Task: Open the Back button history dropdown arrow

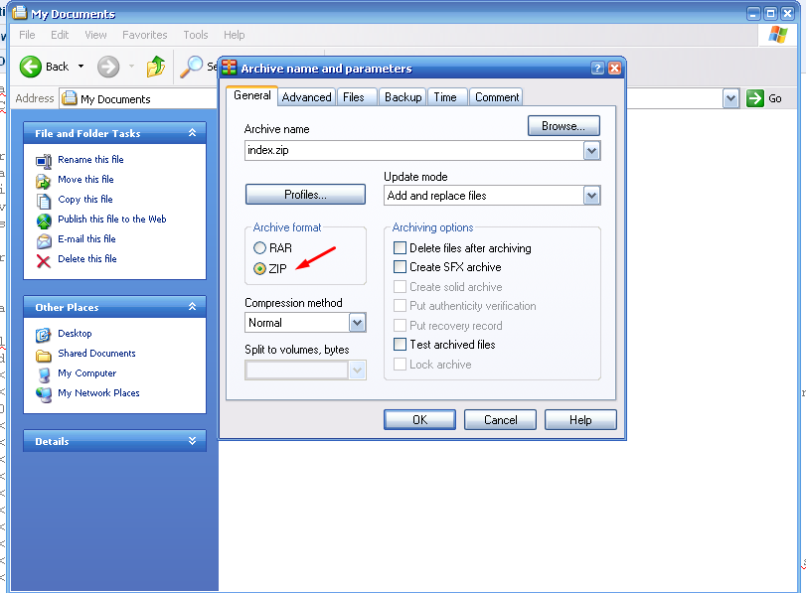Action: click(81, 67)
